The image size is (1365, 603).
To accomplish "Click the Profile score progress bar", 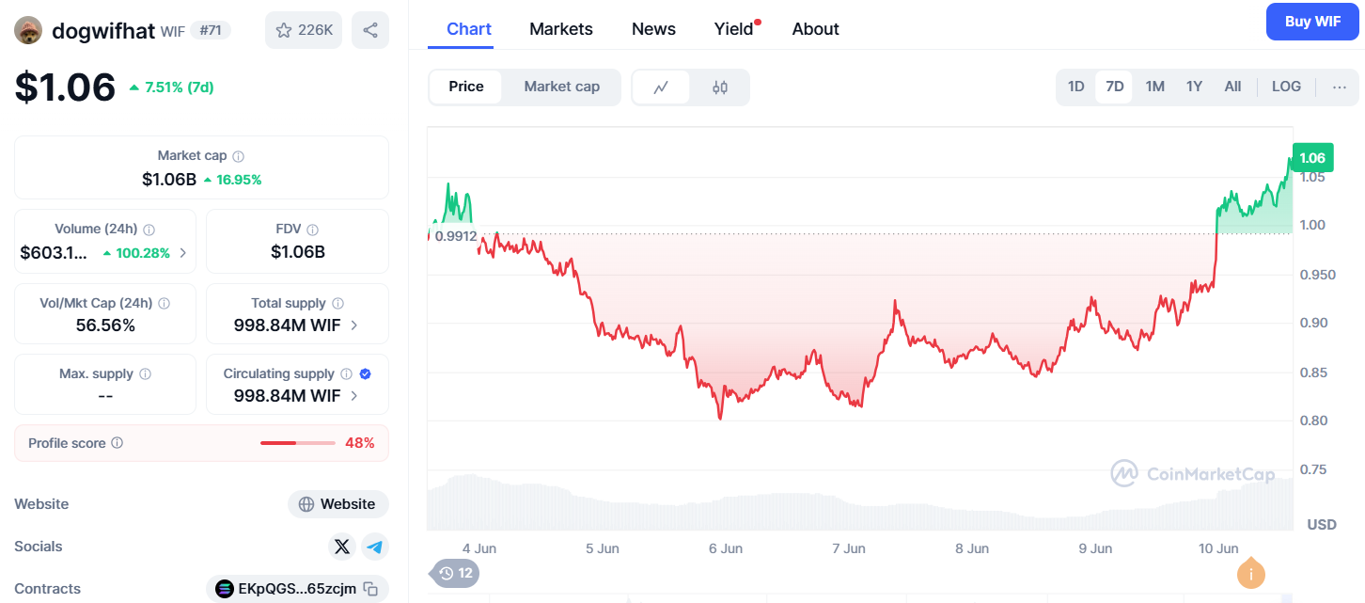I will 298,443.
